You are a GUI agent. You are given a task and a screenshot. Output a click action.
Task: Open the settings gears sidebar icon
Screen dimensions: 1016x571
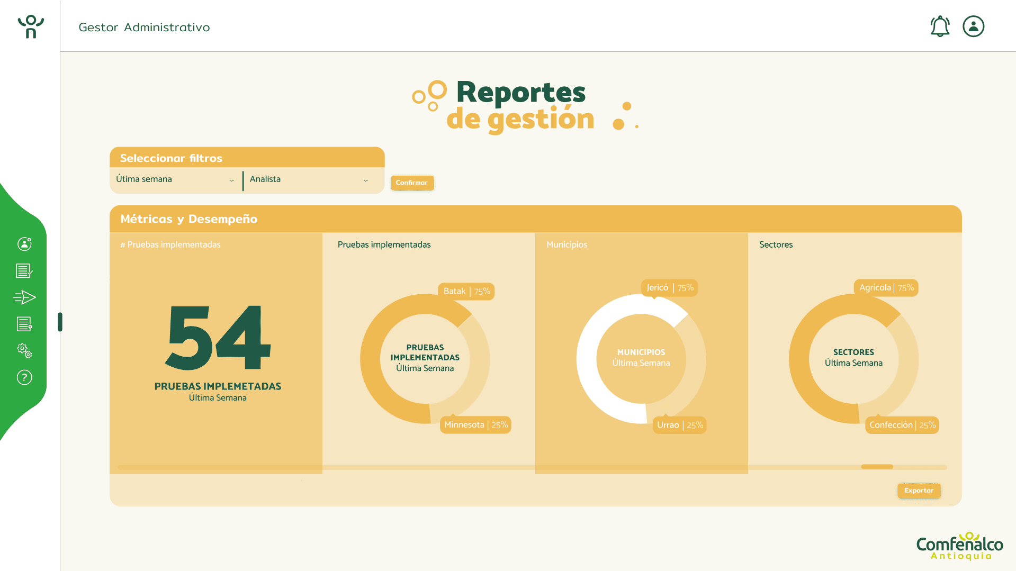(24, 350)
